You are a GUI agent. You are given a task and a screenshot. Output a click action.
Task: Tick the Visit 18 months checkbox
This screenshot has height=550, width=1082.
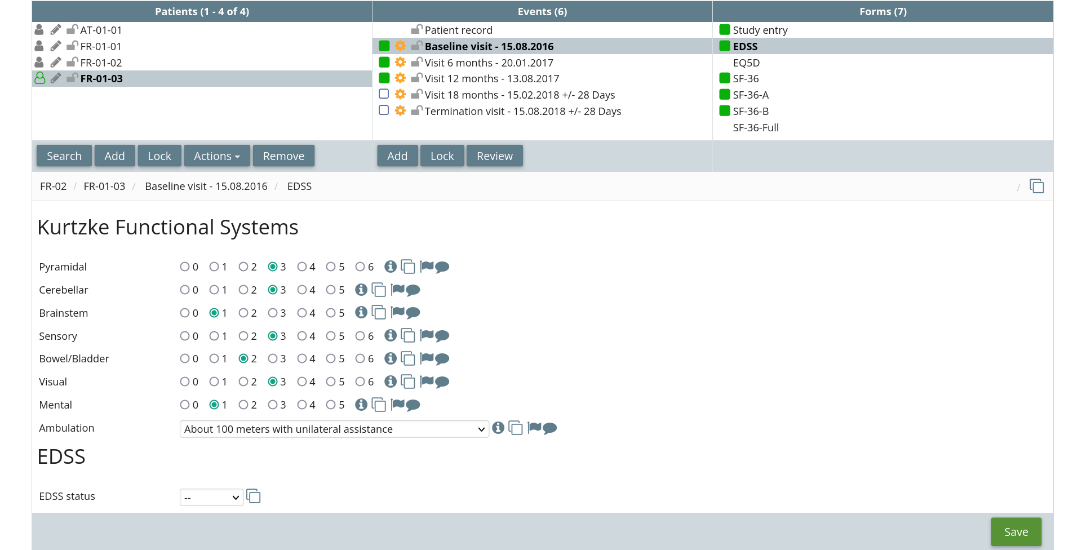tap(384, 94)
